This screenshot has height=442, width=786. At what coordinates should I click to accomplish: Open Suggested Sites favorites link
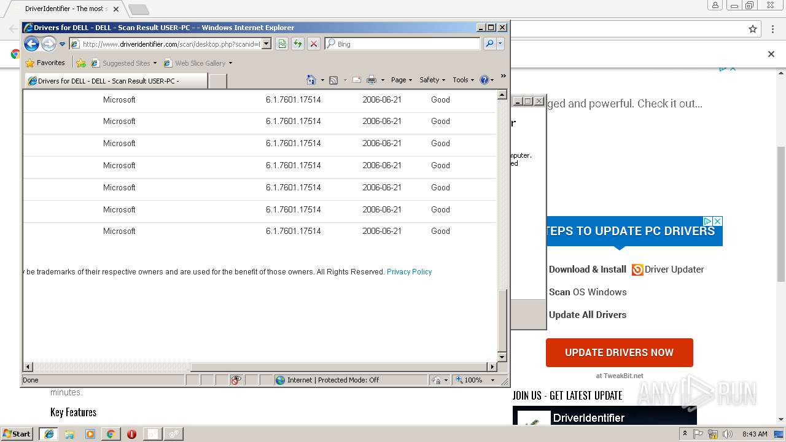123,63
